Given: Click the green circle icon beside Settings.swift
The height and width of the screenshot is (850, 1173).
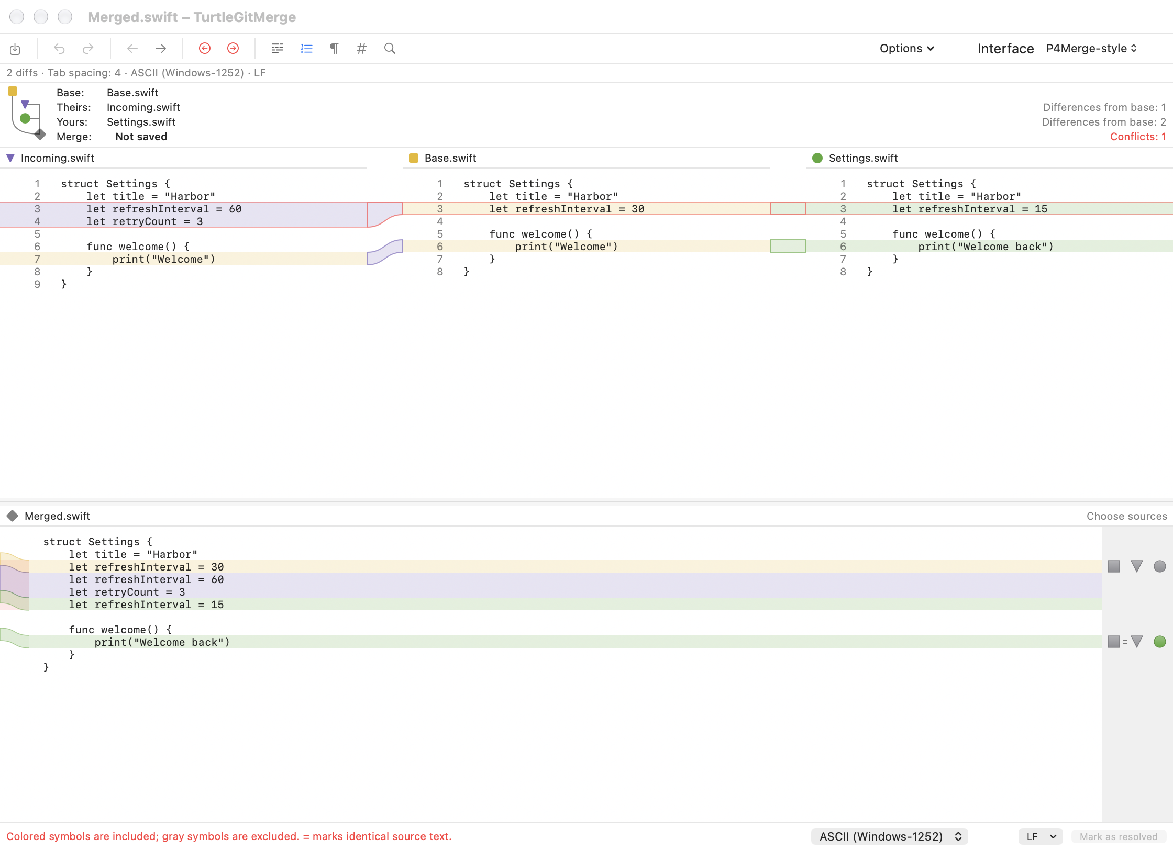Looking at the screenshot, I should (x=817, y=158).
